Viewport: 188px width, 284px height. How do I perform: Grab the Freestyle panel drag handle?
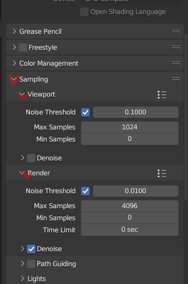176,47
